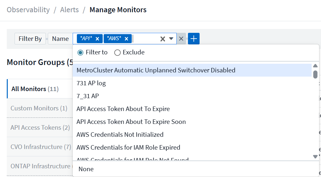The height and width of the screenshot is (177, 321).
Task: Select None at the list bottom
Action: [86, 169]
